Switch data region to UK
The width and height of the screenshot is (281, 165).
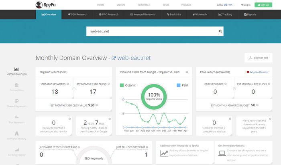click(231, 5)
